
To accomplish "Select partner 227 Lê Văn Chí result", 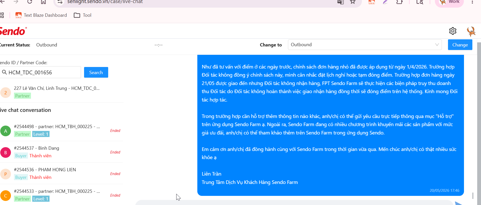I will [x=61, y=92].
